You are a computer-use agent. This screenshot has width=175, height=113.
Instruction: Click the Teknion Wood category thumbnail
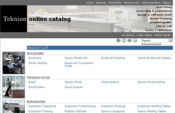[x=14, y=87]
